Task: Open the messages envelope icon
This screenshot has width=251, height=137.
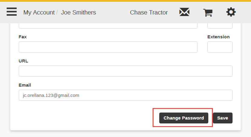Action: coord(184,12)
